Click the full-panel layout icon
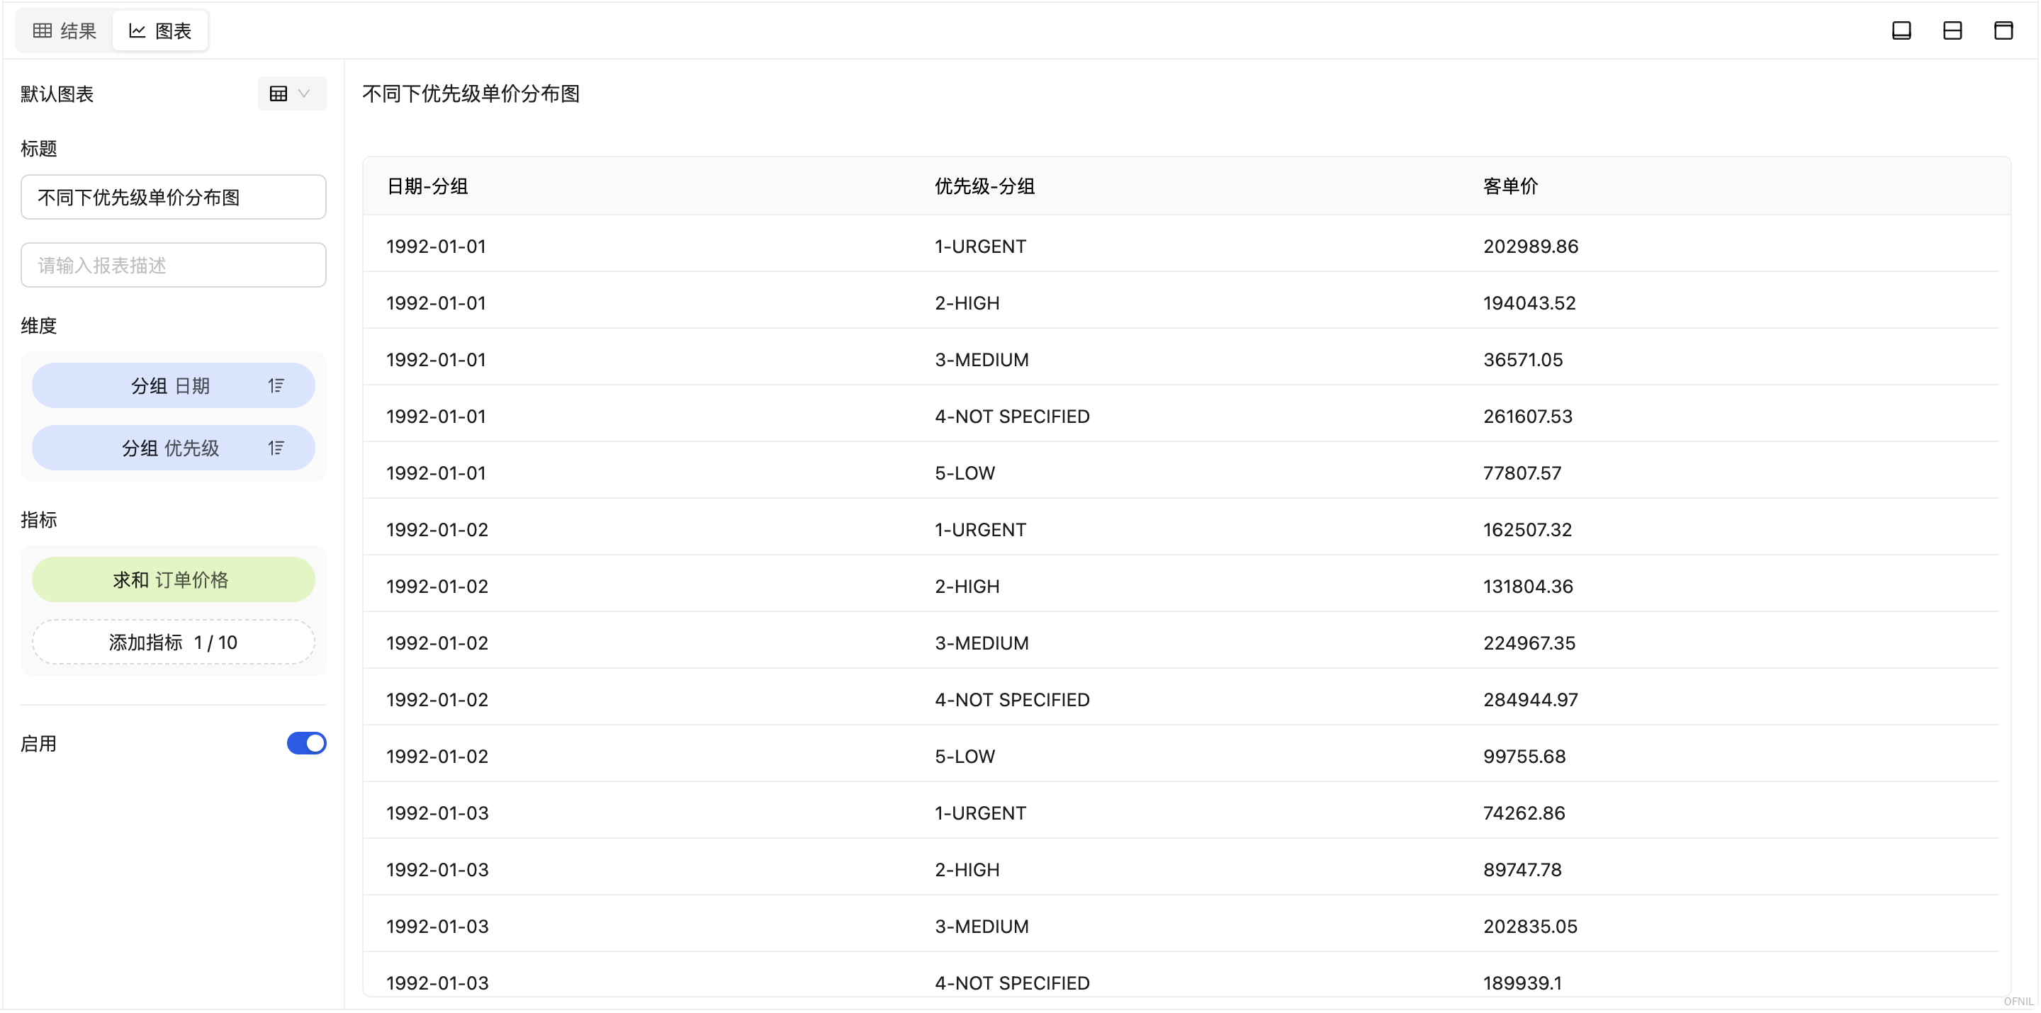 point(2003,31)
